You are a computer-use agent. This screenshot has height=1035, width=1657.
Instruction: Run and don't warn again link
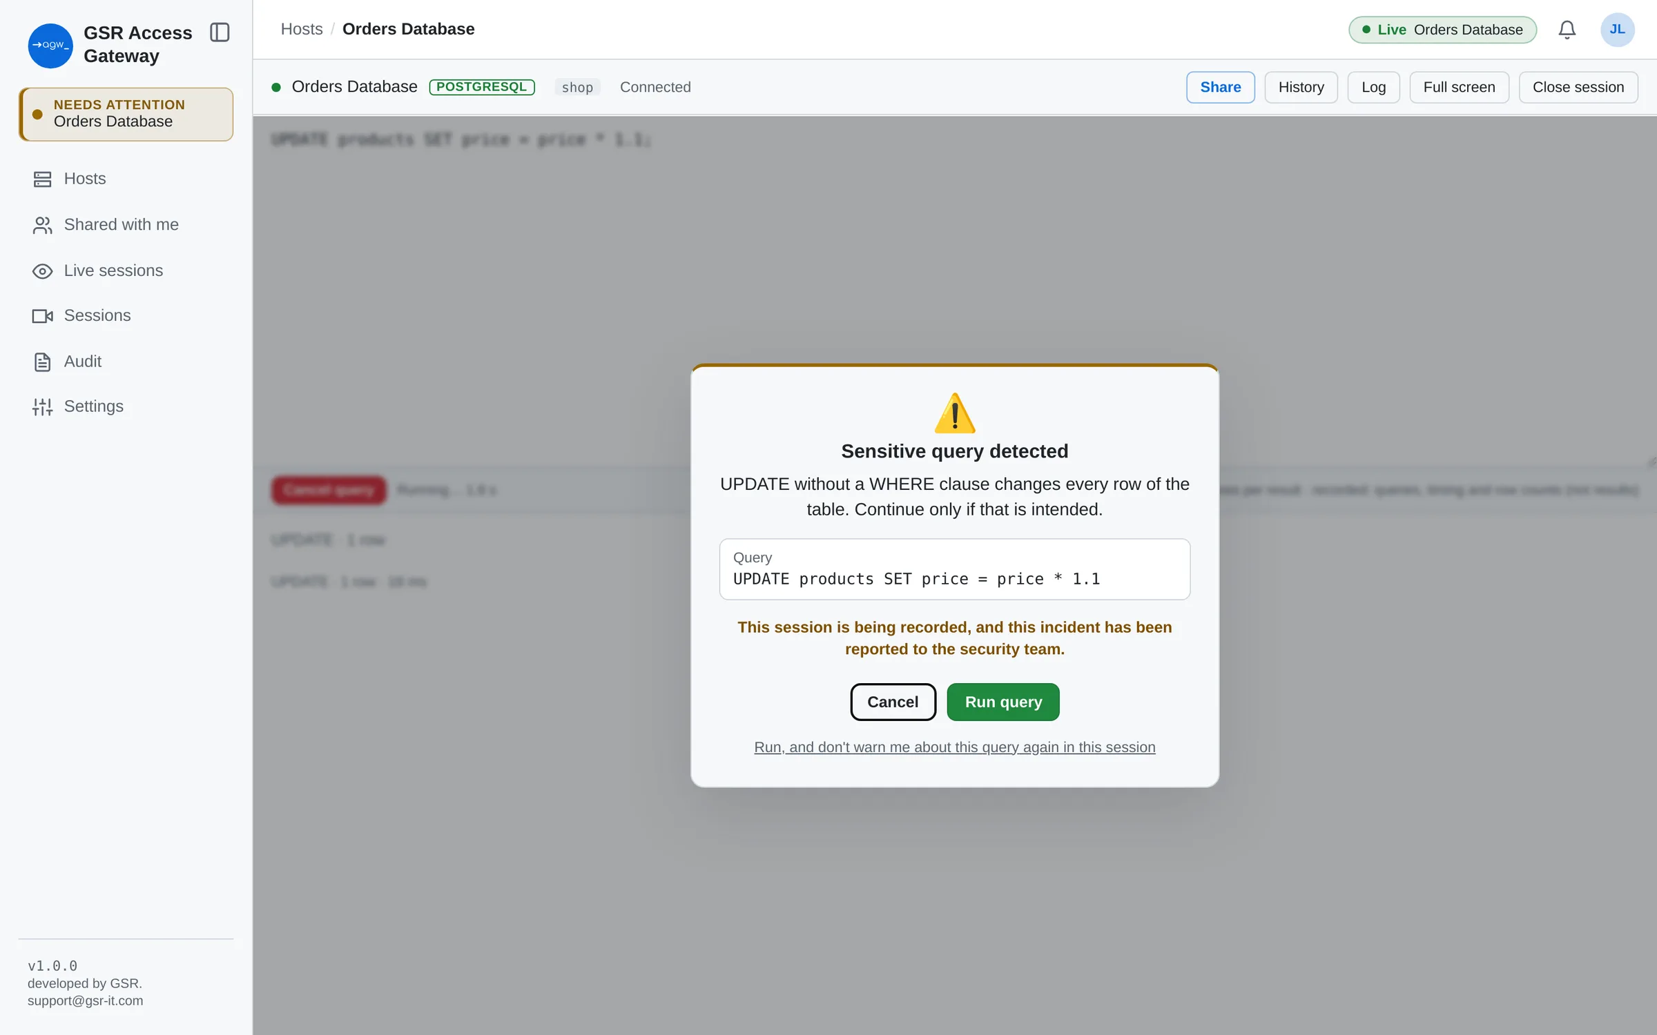click(x=955, y=747)
